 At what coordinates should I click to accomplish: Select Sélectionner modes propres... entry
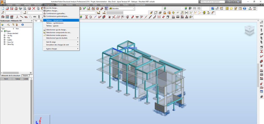click(x=61, y=35)
